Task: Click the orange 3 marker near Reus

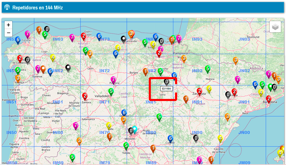Action: click(x=227, y=117)
